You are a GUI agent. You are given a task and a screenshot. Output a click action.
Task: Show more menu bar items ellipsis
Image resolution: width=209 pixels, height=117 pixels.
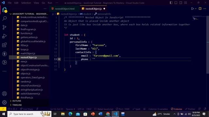tap(57, 3)
